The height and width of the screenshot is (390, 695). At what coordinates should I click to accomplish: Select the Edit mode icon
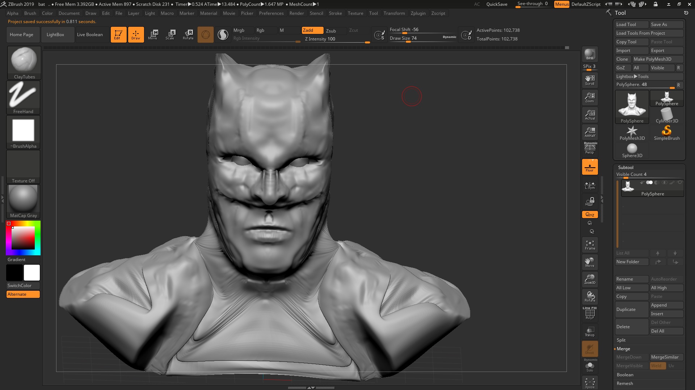(118, 35)
